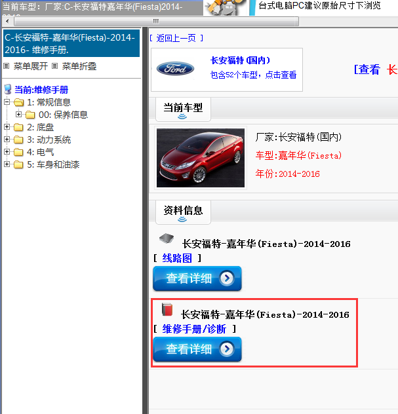Click the gray module icon for 线路图

(x=167, y=238)
